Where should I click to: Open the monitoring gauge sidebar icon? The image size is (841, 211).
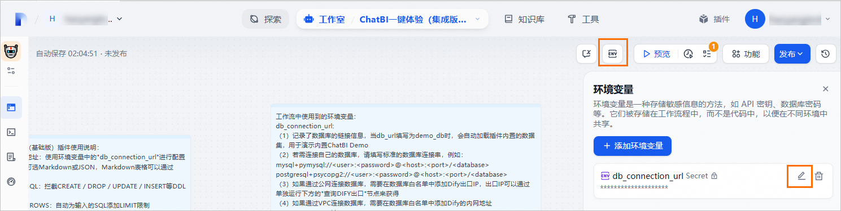11,182
